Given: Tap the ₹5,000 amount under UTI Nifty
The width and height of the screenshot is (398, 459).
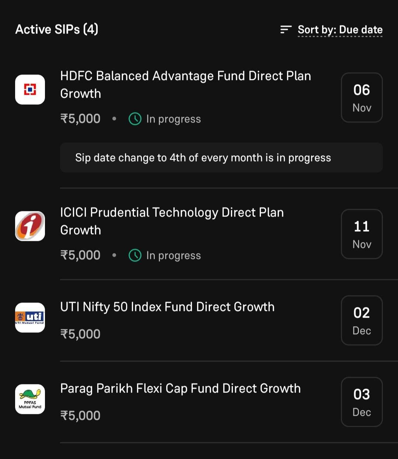Looking at the screenshot, I should tap(80, 334).
